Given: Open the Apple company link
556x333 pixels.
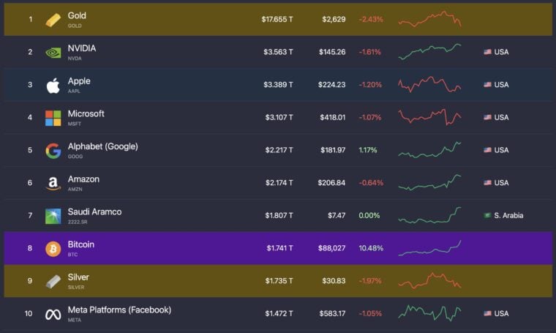Looking at the screenshot, I should (x=79, y=81).
